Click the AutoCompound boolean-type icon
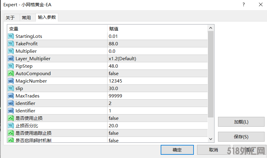This screenshot has height=158, width=267. (x=11, y=74)
